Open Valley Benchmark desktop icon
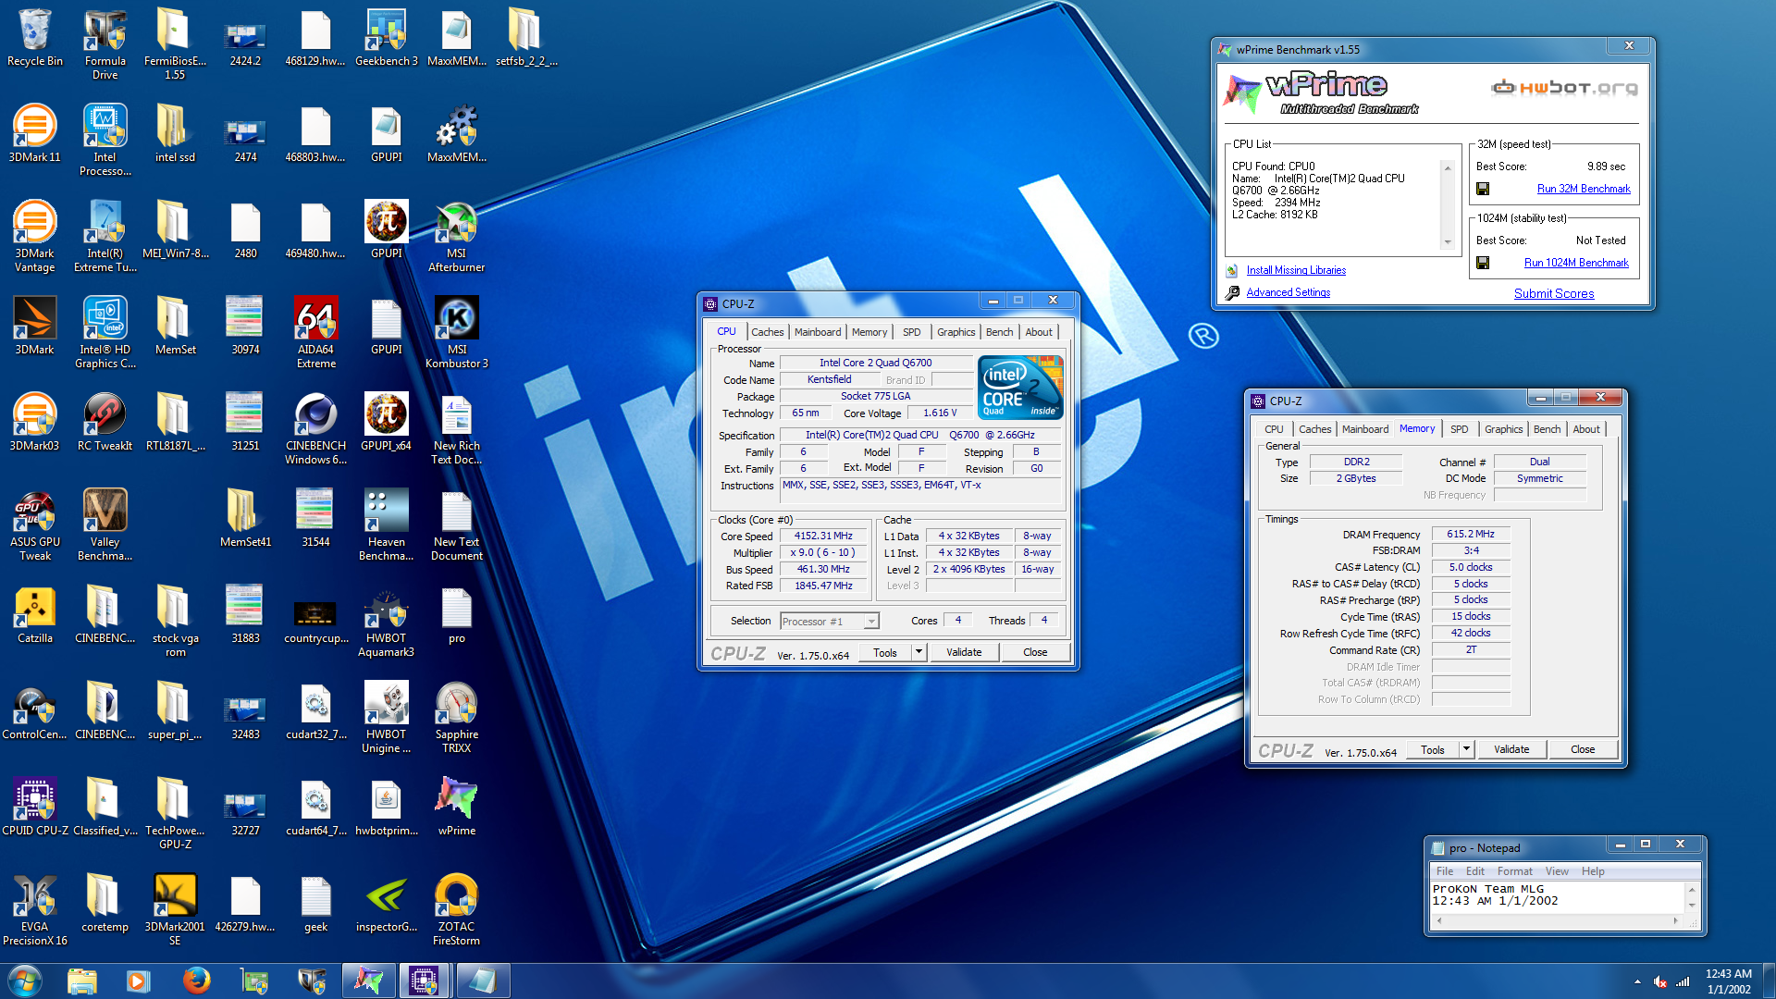 (105, 526)
